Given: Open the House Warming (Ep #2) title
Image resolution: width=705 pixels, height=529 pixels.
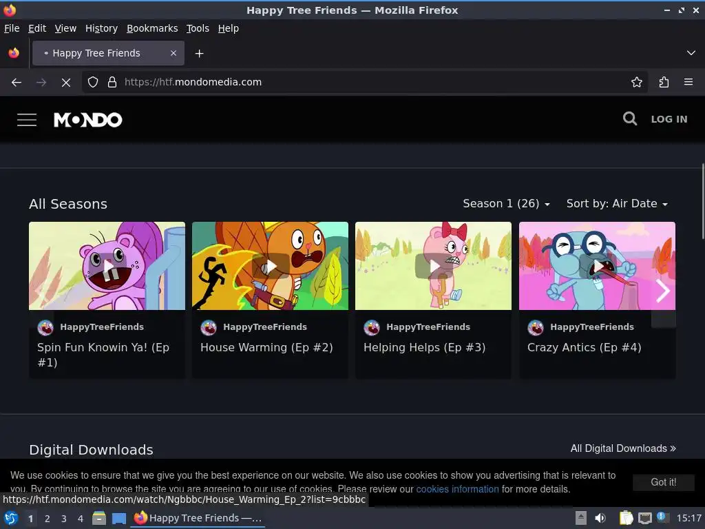Looking at the screenshot, I should (x=266, y=348).
